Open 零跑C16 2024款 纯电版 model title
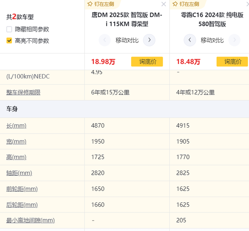 point(212,20)
